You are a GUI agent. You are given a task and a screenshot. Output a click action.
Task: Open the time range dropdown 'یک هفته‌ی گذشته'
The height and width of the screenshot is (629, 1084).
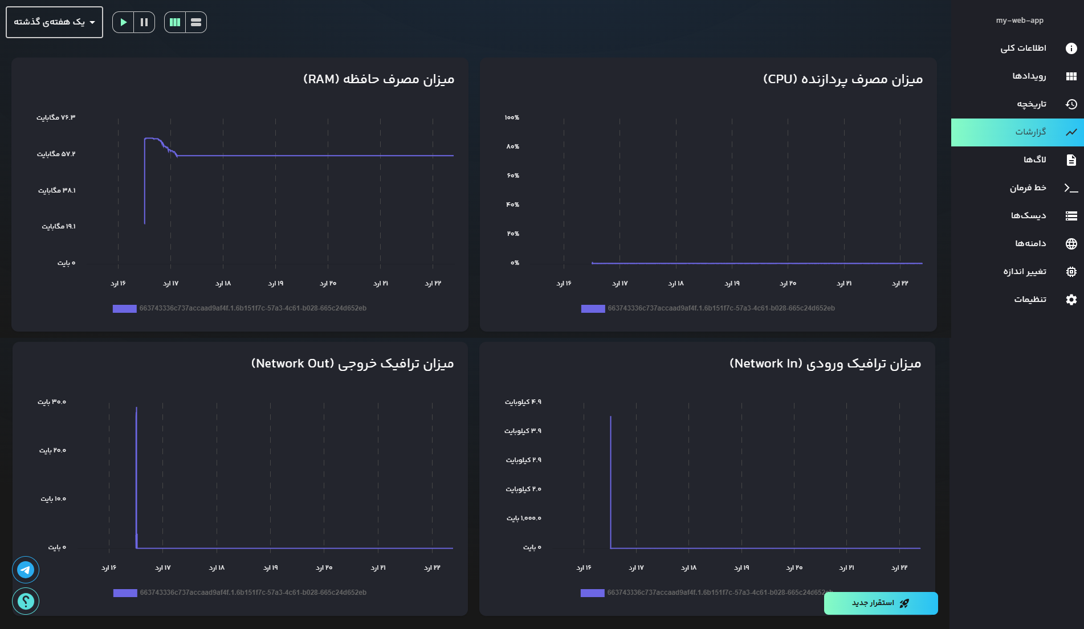pos(54,22)
